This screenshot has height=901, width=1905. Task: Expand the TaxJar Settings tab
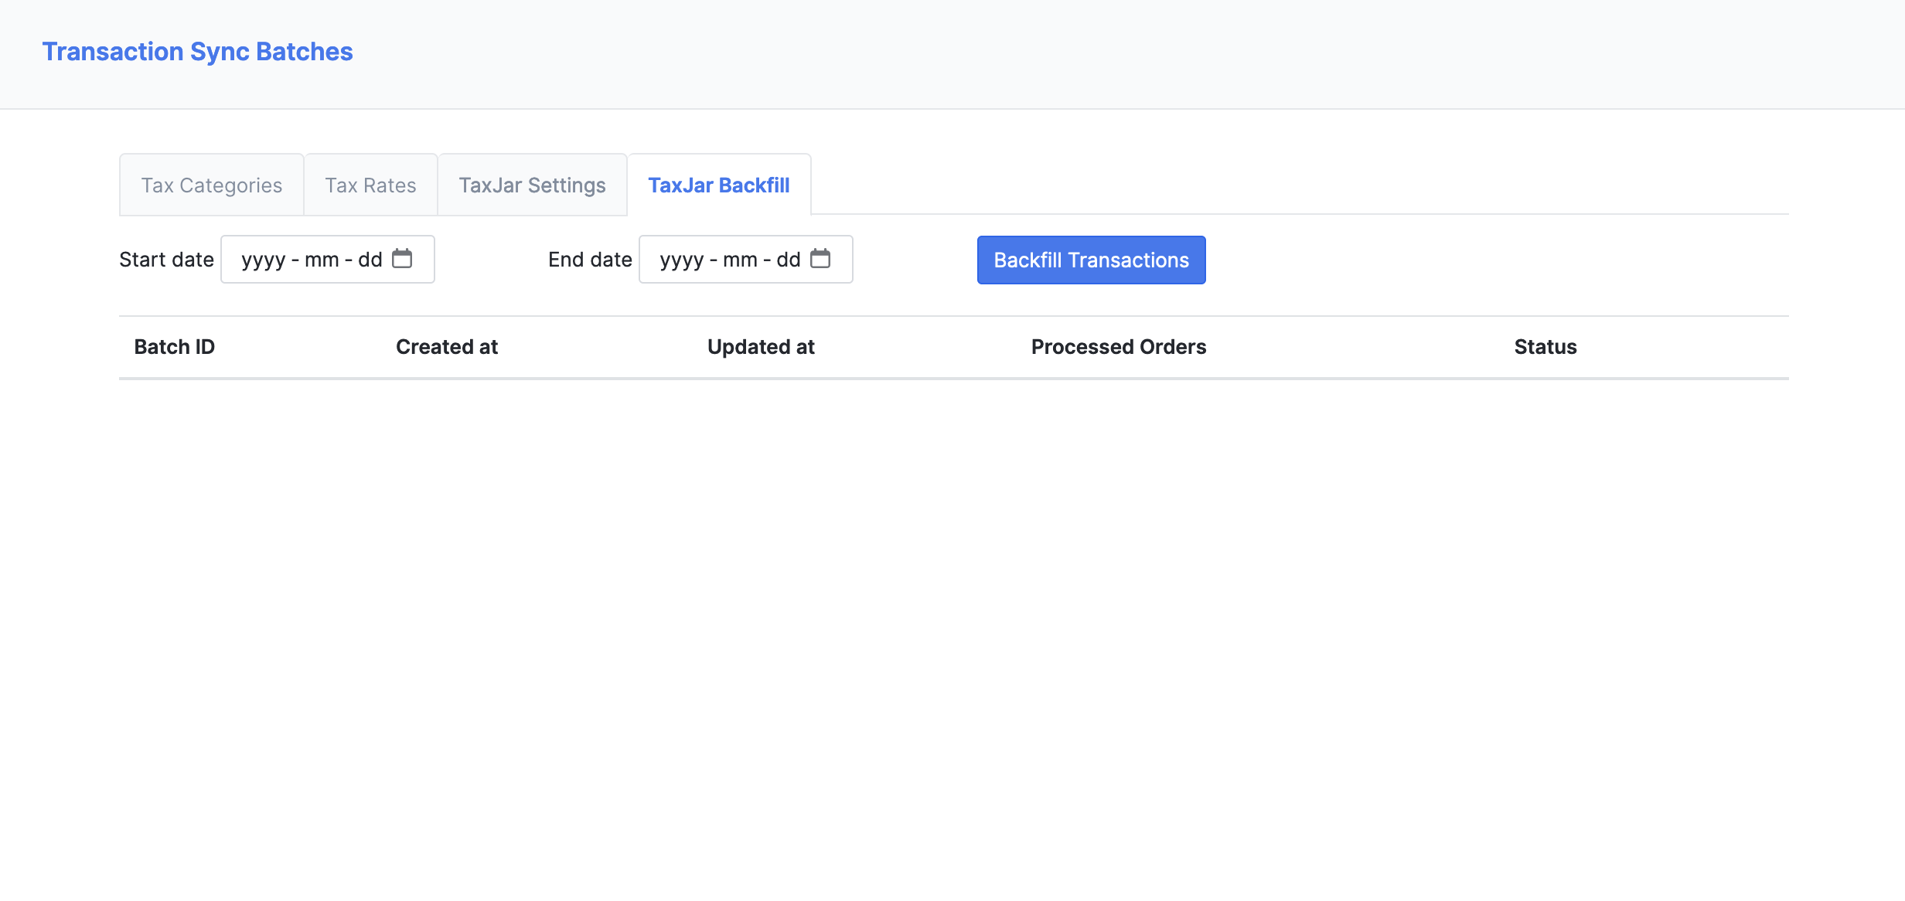click(532, 183)
